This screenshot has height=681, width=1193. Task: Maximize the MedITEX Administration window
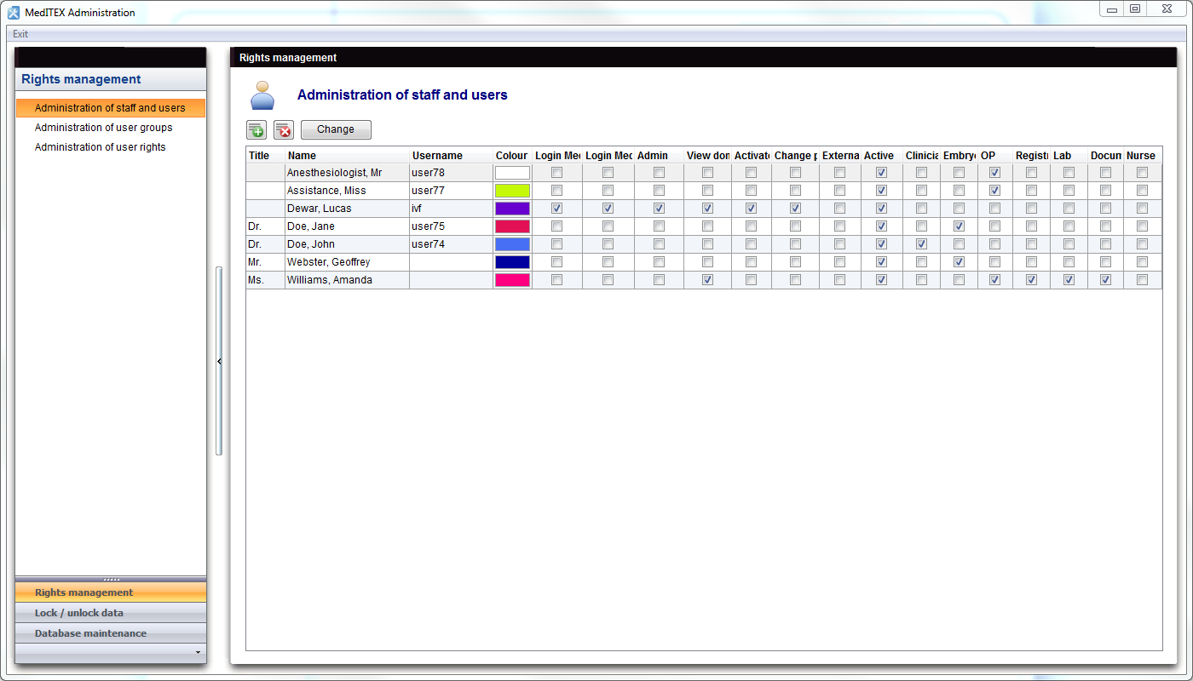tap(1134, 9)
